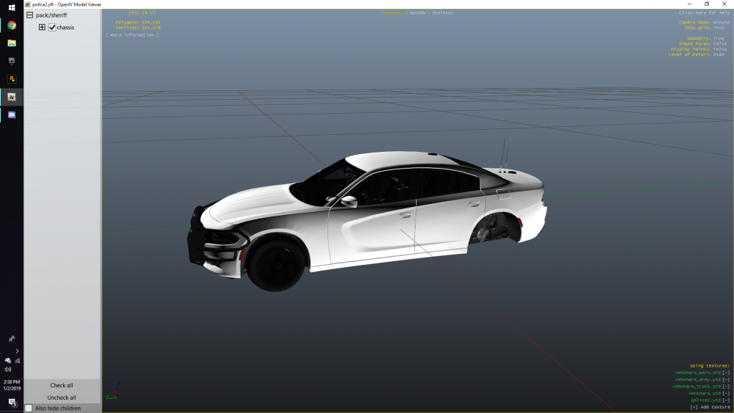Remove vehshare.ytd texture with [-]

pyautogui.click(x=726, y=393)
